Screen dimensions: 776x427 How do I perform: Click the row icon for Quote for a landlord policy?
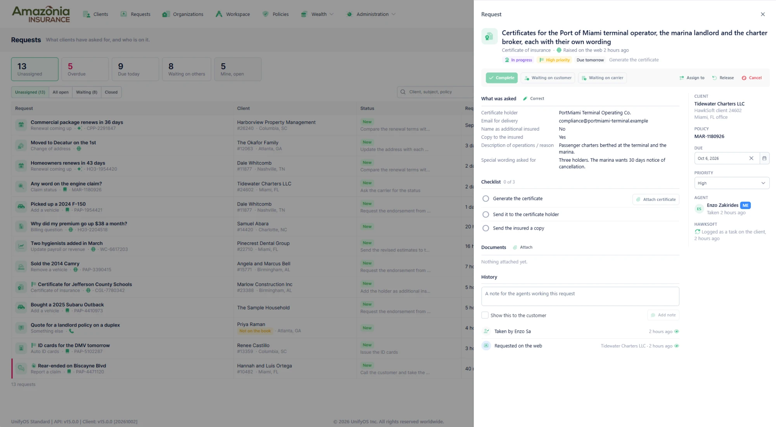pyautogui.click(x=21, y=328)
